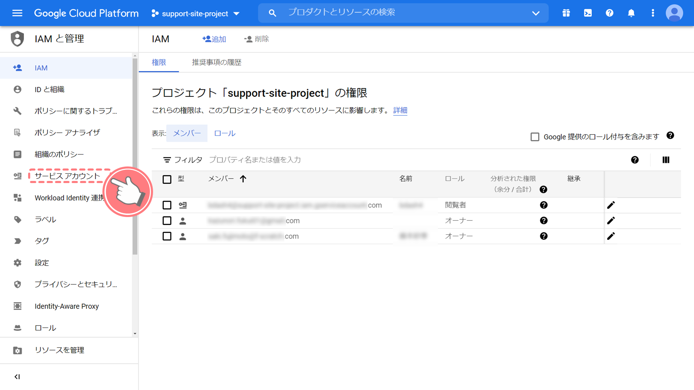Open the 詳細 link
This screenshot has height=390, width=694.
tap(400, 110)
